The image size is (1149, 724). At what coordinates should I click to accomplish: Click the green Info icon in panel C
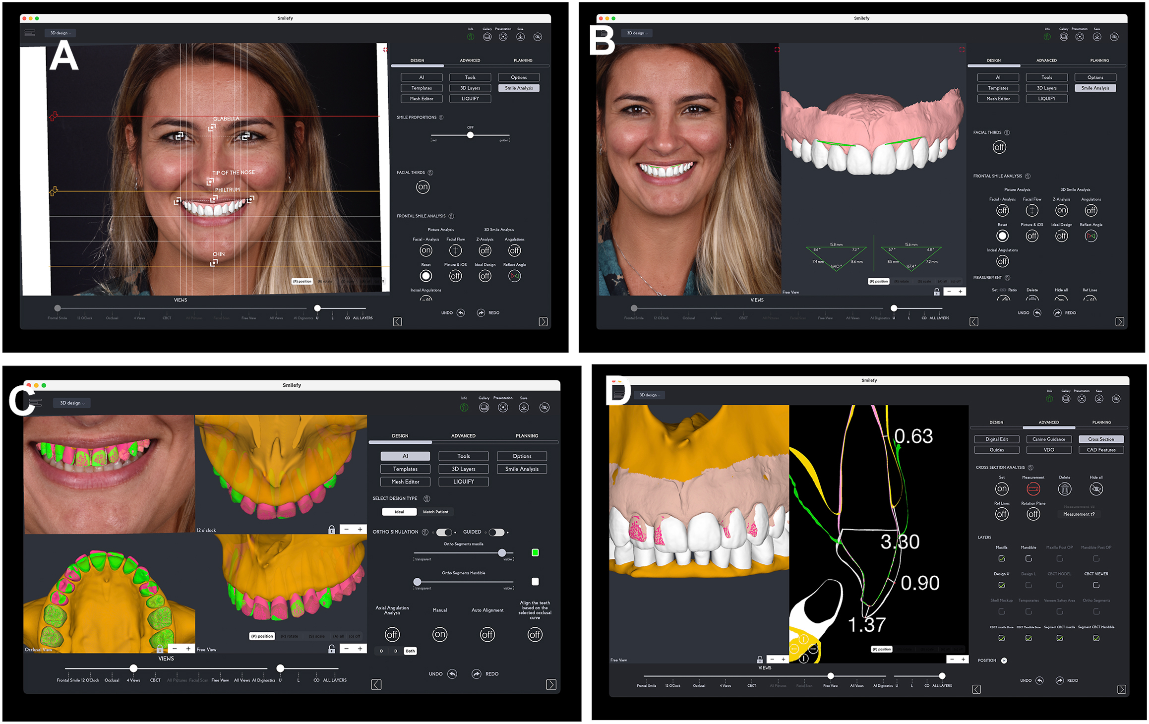[x=464, y=407]
